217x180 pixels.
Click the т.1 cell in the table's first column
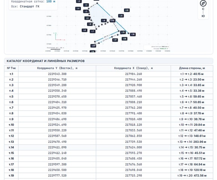[11, 74]
